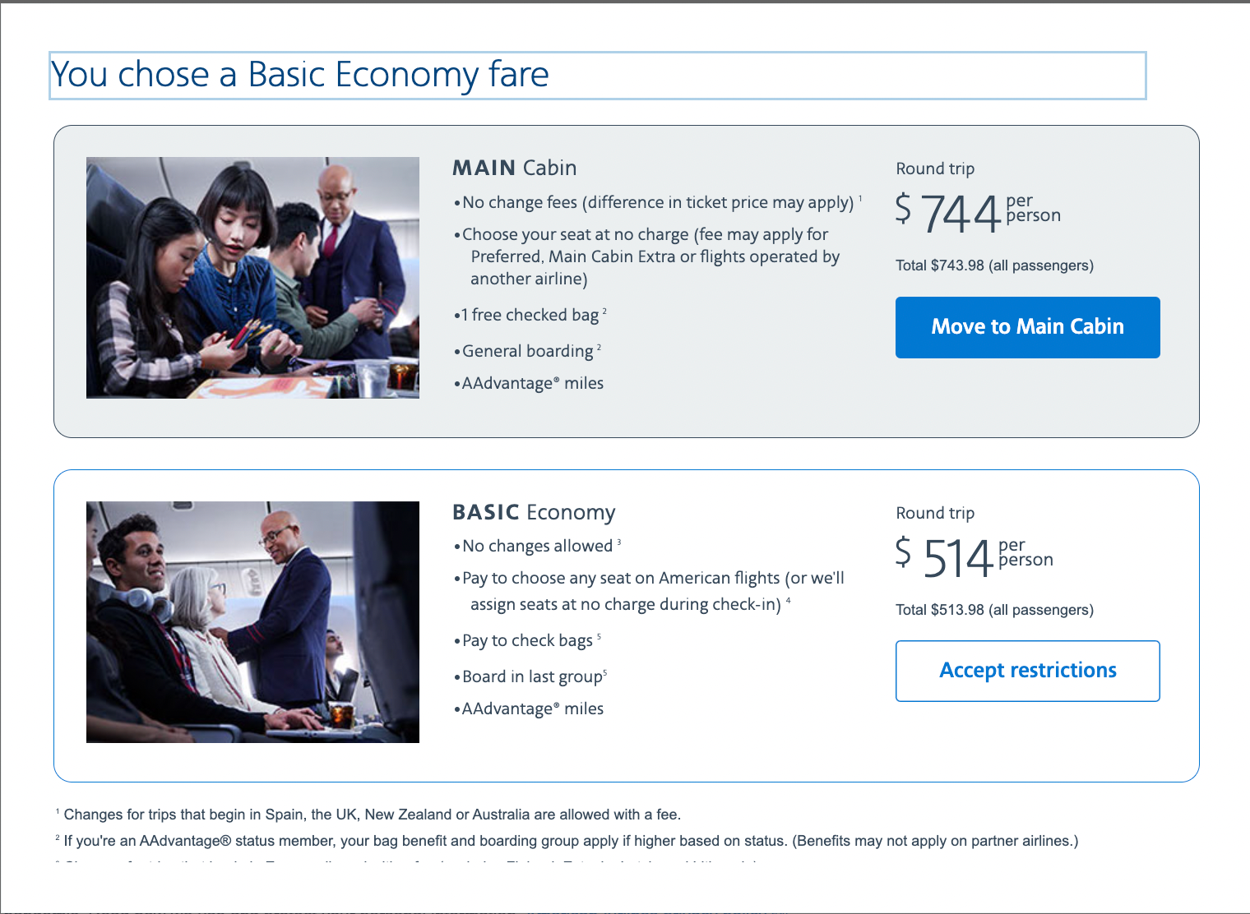Click the "General boarding" benefit line
Screen dimensions: 1250x914
pos(527,351)
